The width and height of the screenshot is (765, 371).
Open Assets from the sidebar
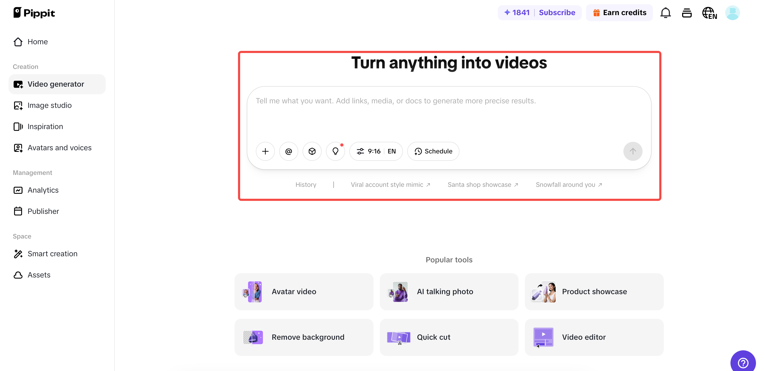tap(39, 275)
